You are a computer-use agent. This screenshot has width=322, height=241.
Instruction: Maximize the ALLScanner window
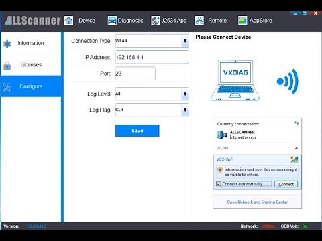tap(305, 13)
